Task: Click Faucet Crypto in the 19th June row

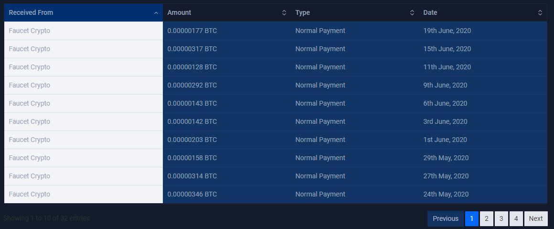Action: click(x=29, y=31)
